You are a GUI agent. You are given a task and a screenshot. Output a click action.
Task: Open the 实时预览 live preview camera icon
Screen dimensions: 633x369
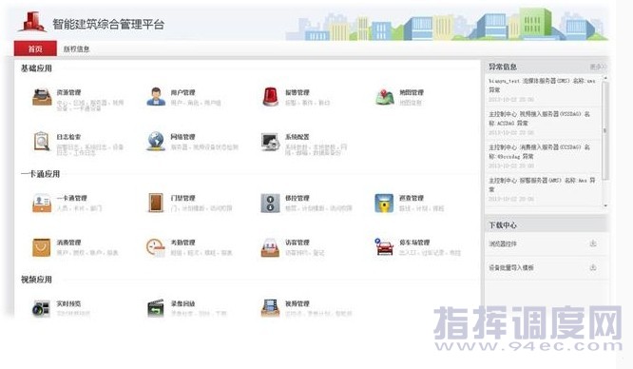pos(42,308)
